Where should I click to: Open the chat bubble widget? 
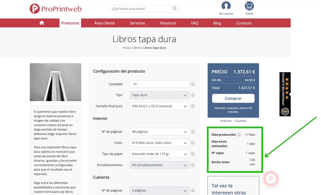click(271, 178)
